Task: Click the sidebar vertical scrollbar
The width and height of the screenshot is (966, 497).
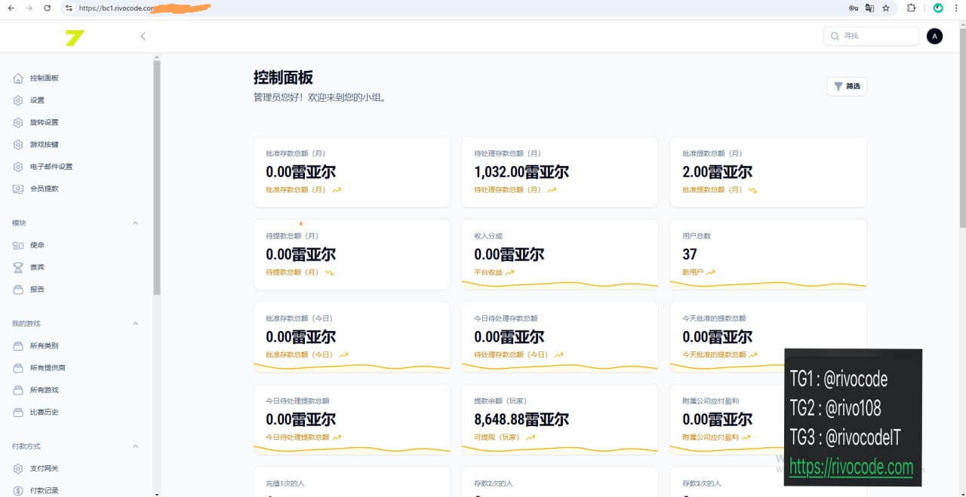Action: (157, 177)
